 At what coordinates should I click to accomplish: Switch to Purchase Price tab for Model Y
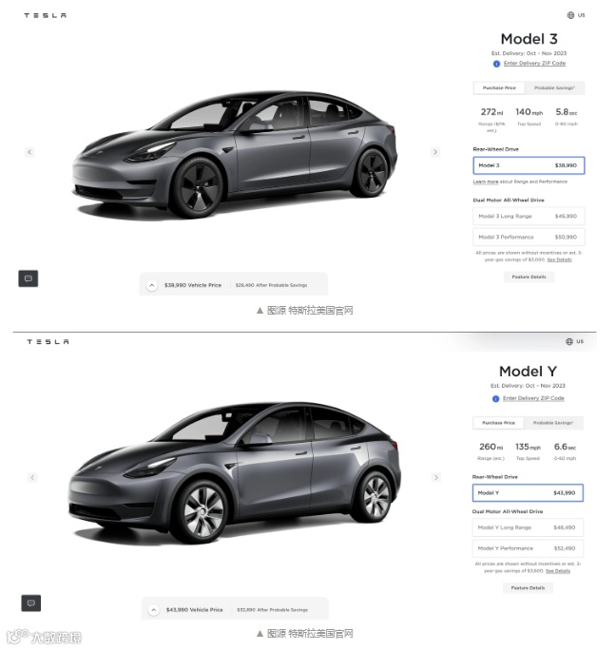tap(498, 423)
